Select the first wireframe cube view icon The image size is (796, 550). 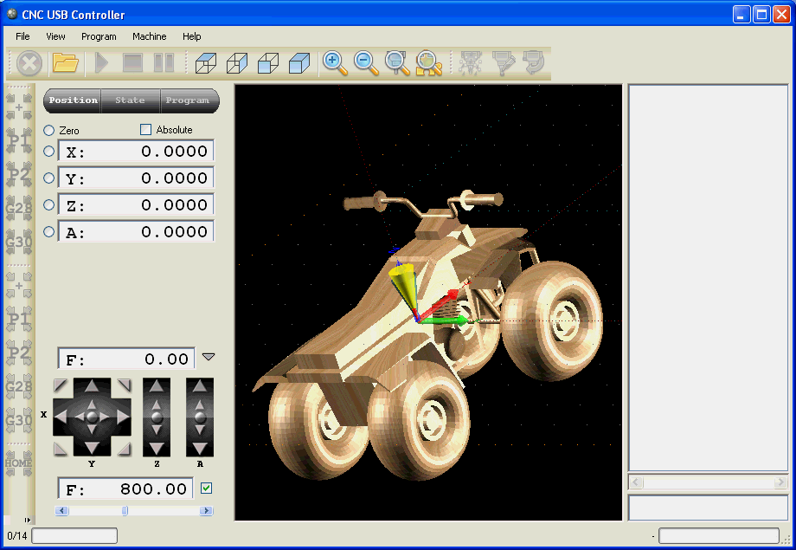pos(205,63)
